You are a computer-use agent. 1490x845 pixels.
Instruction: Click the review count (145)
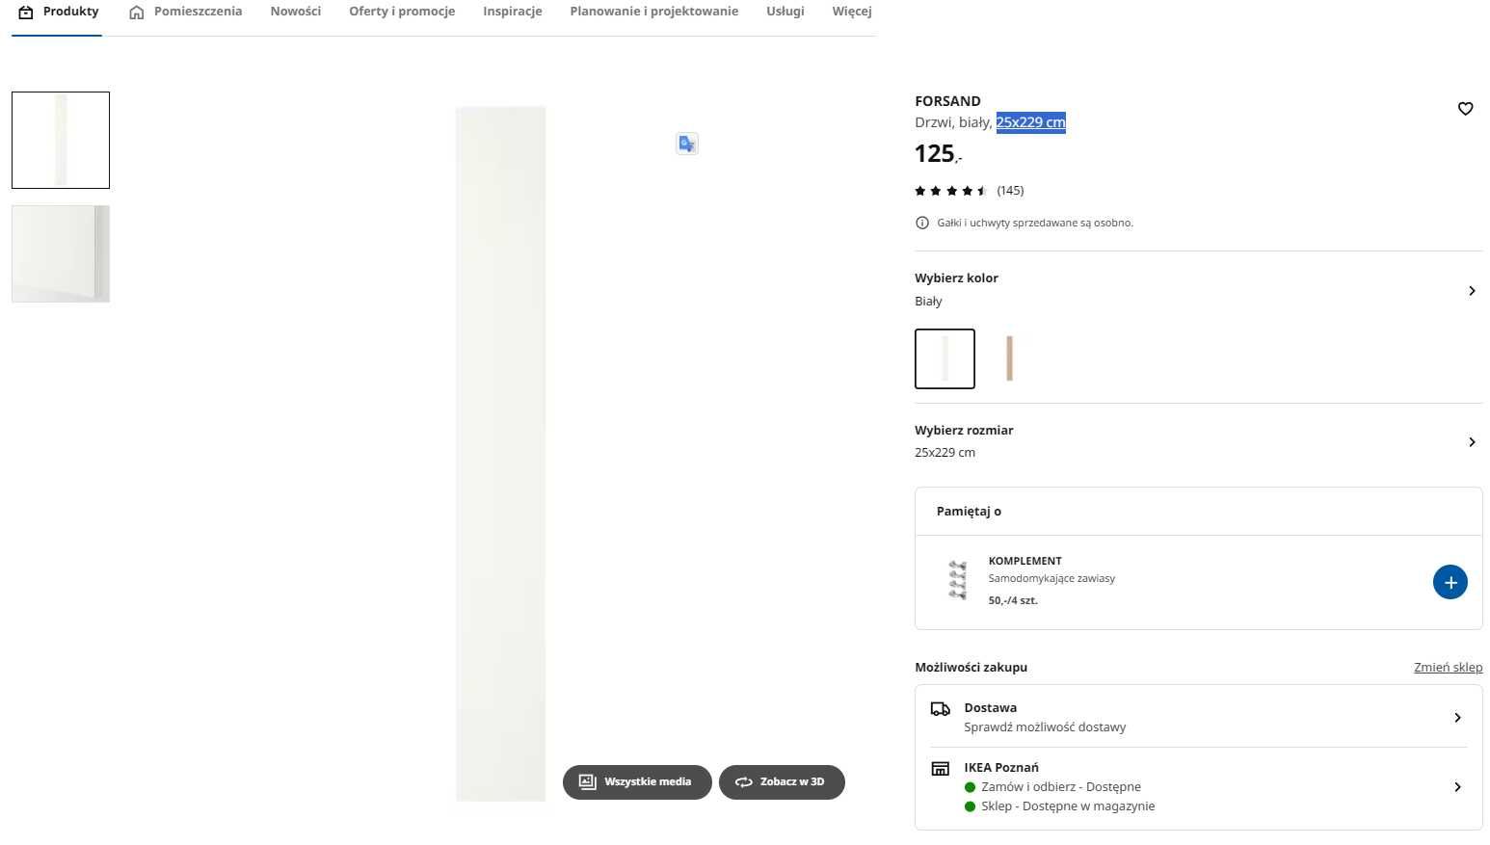point(1010,191)
